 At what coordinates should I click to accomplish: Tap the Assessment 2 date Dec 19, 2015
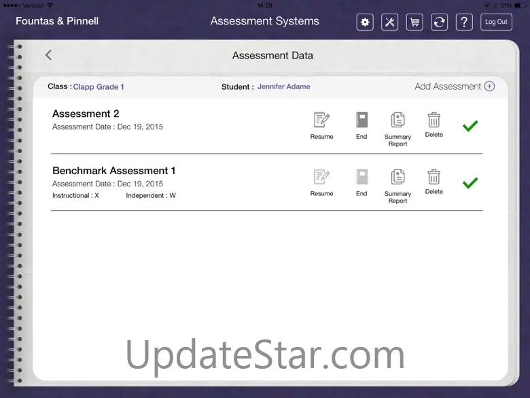[x=107, y=127]
